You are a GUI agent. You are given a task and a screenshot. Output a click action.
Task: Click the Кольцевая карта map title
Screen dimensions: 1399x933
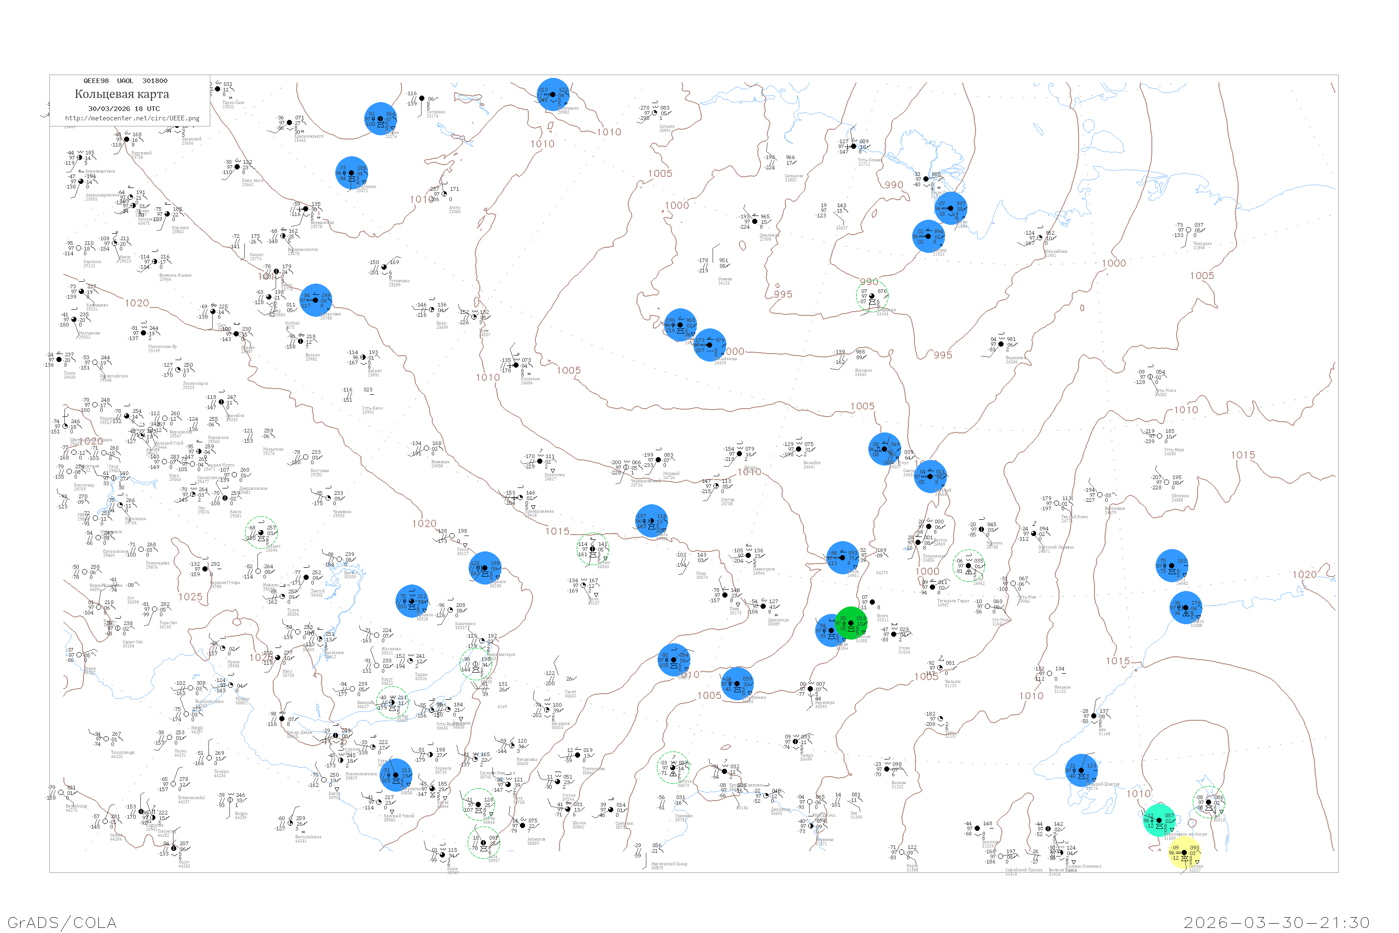(122, 94)
